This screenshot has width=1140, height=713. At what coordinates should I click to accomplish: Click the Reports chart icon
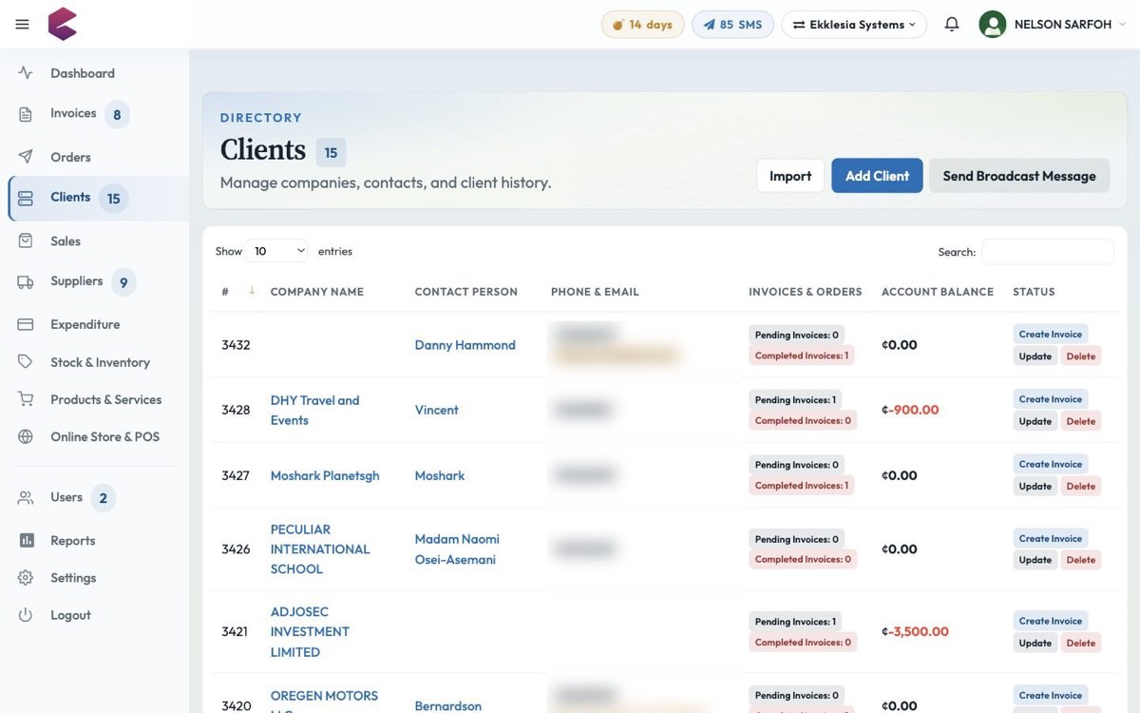point(26,540)
